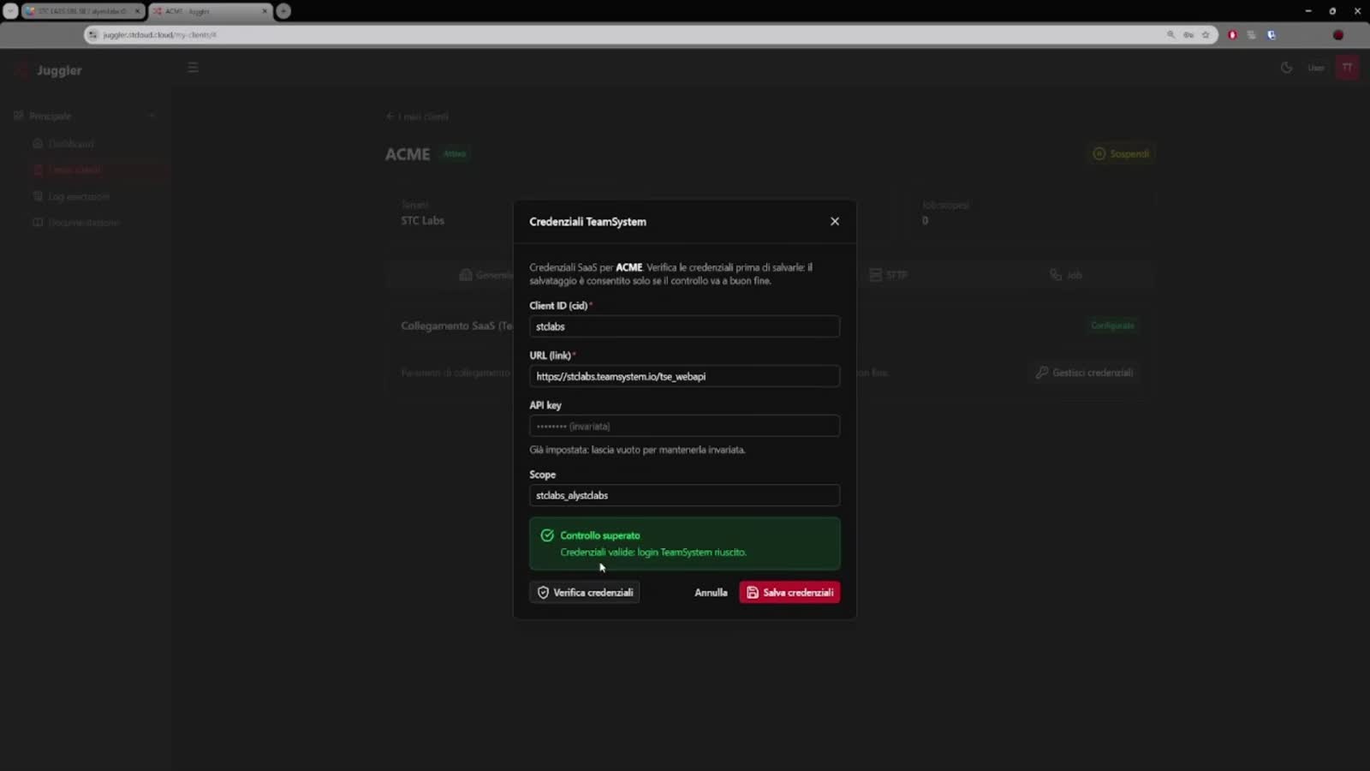Focus the URL (link) field

(684, 376)
